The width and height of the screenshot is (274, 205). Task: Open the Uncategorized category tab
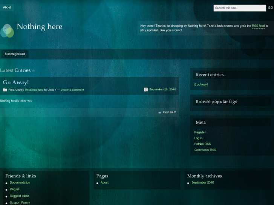tap(15, 54)
